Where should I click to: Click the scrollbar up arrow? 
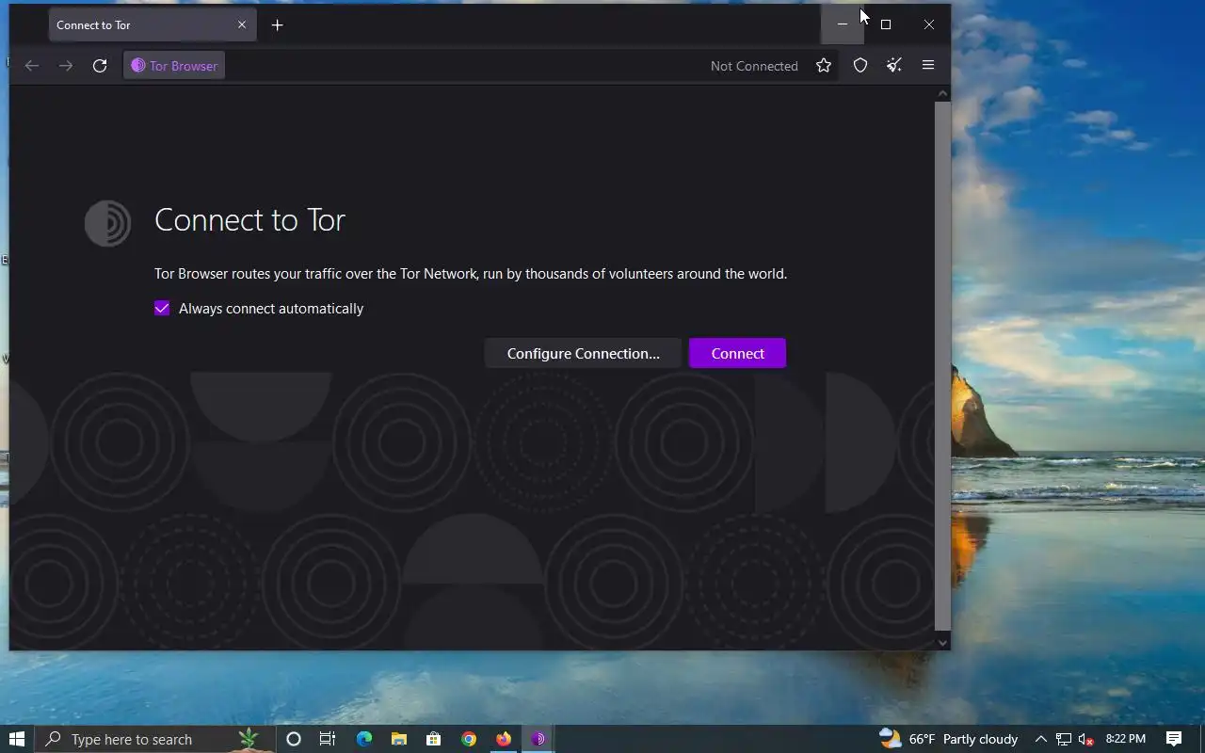click(x=942, y=93)
